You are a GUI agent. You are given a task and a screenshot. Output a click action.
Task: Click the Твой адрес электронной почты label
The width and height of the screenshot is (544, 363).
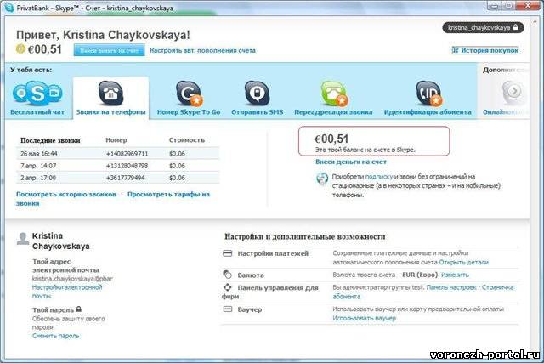[65, 266]
